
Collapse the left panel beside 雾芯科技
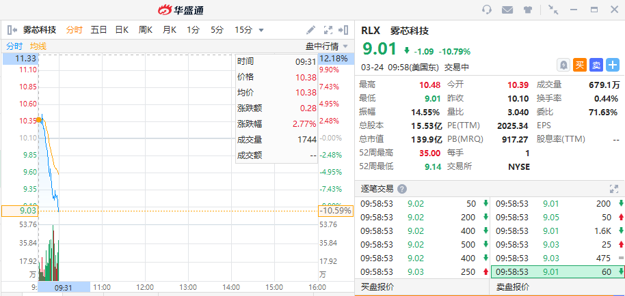(x=12, y=30)
